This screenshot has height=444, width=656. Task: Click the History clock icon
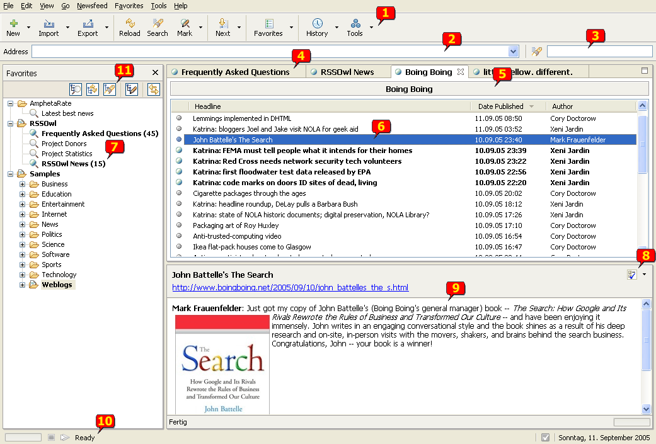(317, 23)
